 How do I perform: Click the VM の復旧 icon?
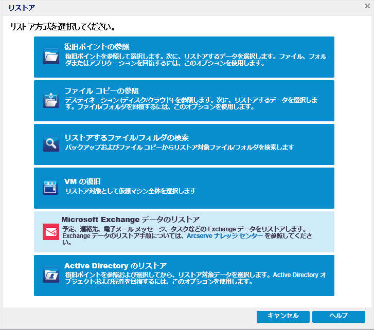coord(50,187)
